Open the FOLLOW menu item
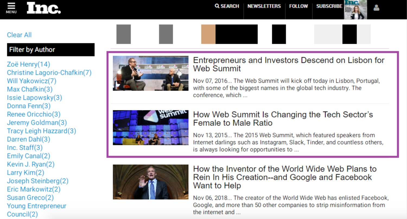Image resolution: width=407 pixels, height=219 pixels. [299, 6]
